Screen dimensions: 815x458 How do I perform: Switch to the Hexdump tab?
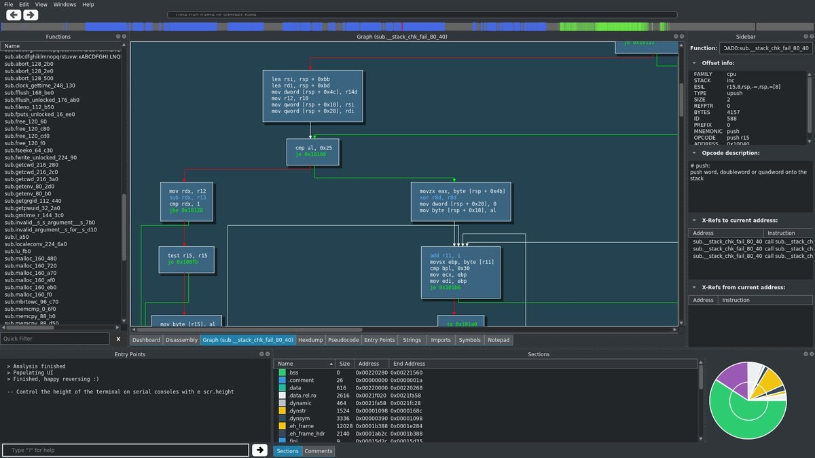pos(310,340)
